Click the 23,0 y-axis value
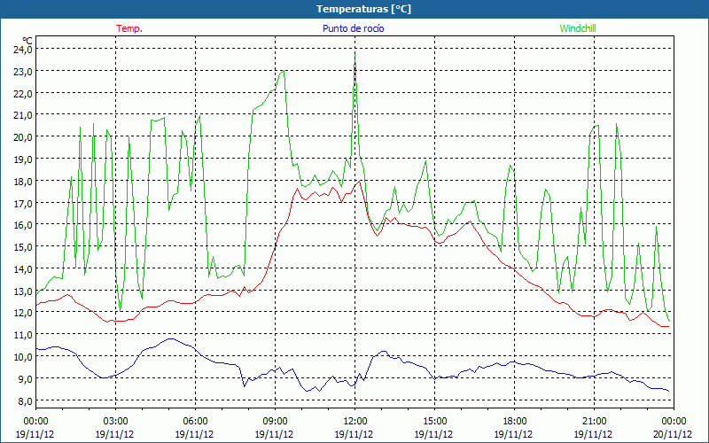 [23, 72]
